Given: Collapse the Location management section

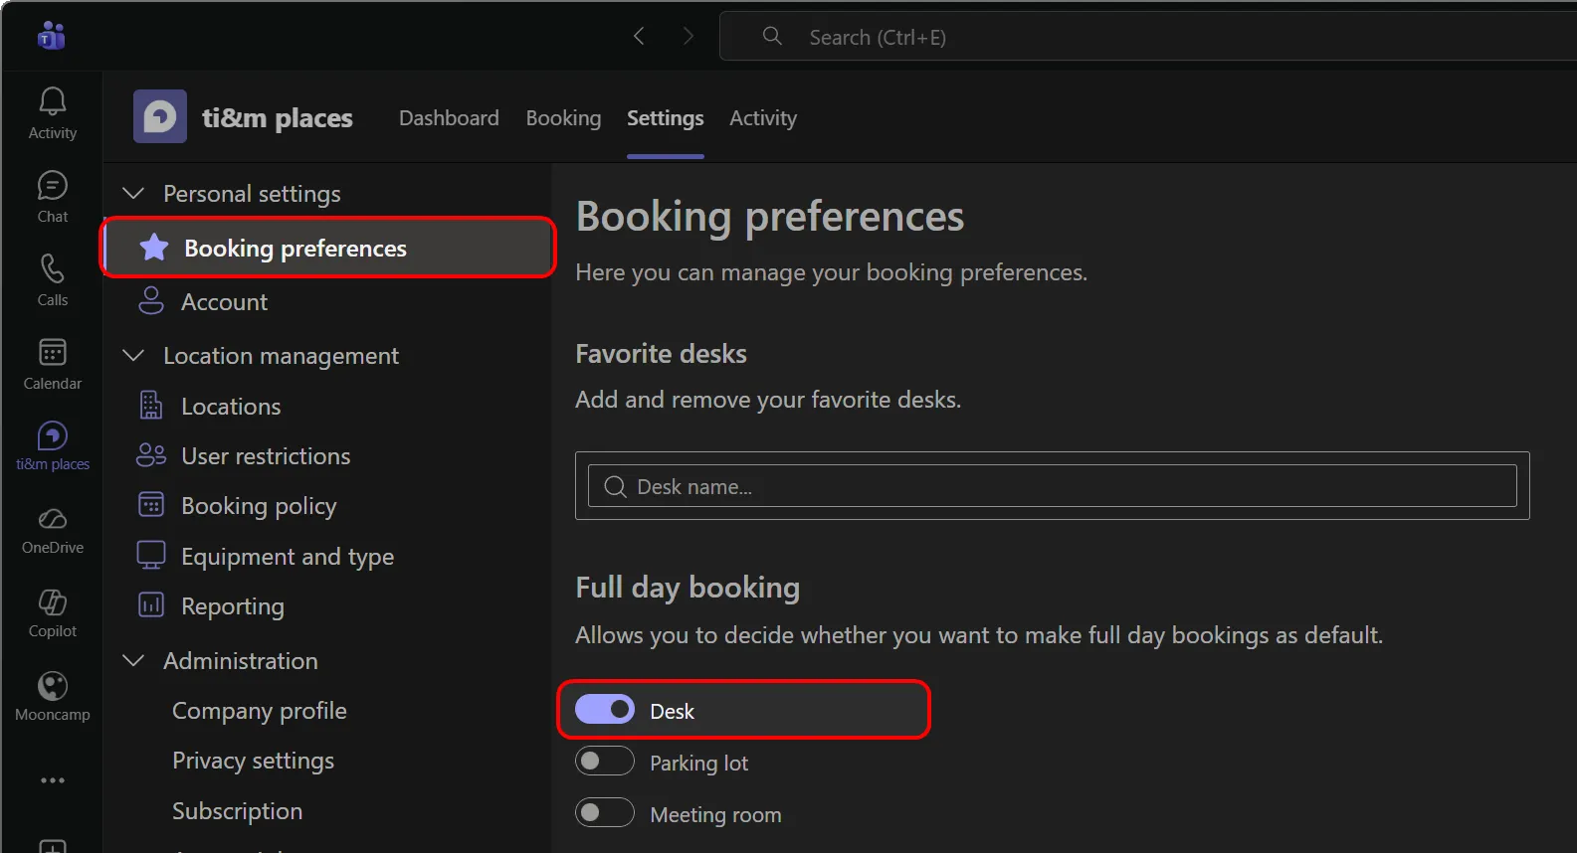Looking at the screenshot, I should pyautogui.click(x=133, y=355).
